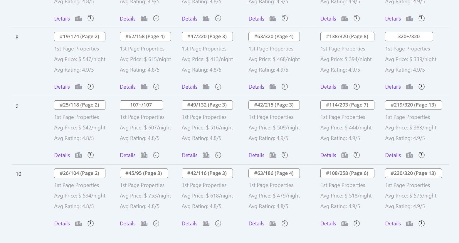Viewport: 459px width, 243px height.
Task: Open the history clock icon for #219/320 ranking
Action: click(422, 155)
